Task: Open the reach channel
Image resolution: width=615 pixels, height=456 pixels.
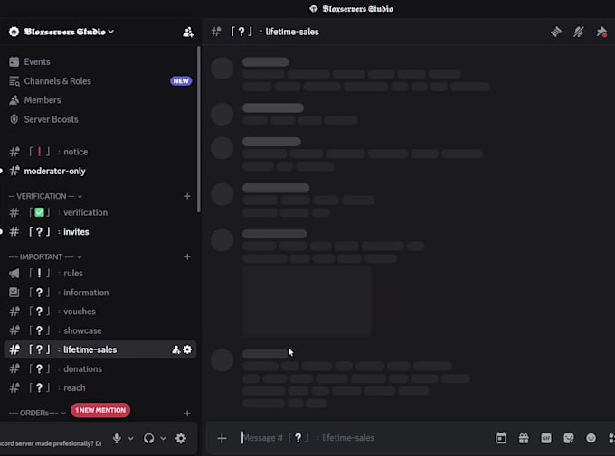Action: point(100,388)
